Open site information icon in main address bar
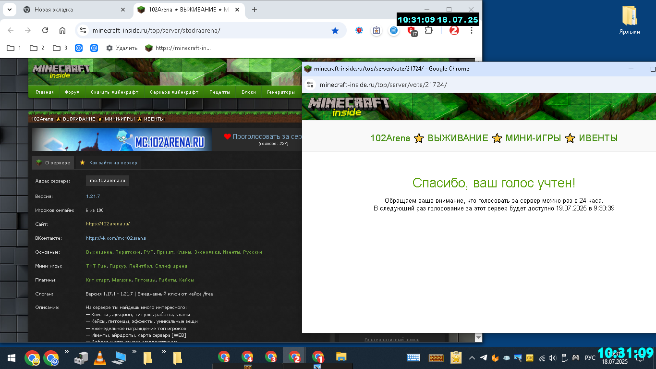Viewport: 656px width, 369px height. 83,30
